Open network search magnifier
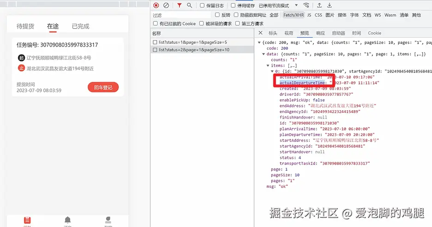432x227 pixels. (x=189, y=5)
